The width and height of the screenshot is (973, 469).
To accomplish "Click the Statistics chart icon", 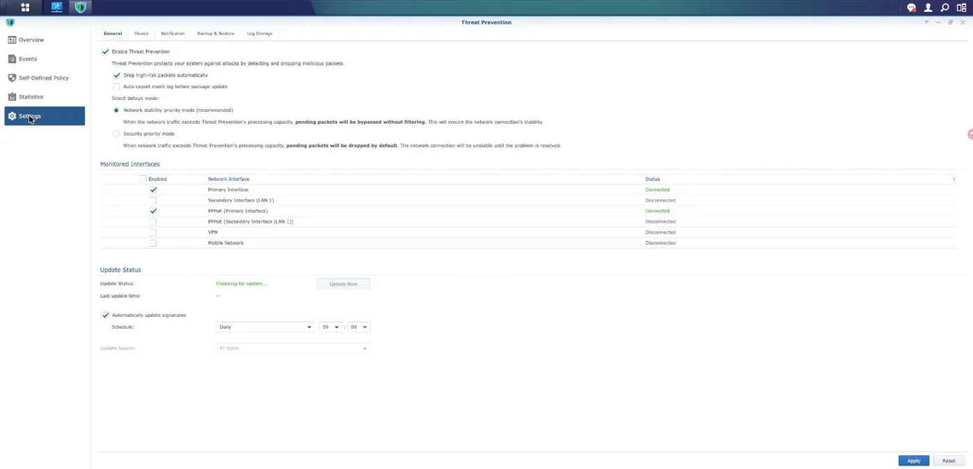I will click(x=12, y=97).
